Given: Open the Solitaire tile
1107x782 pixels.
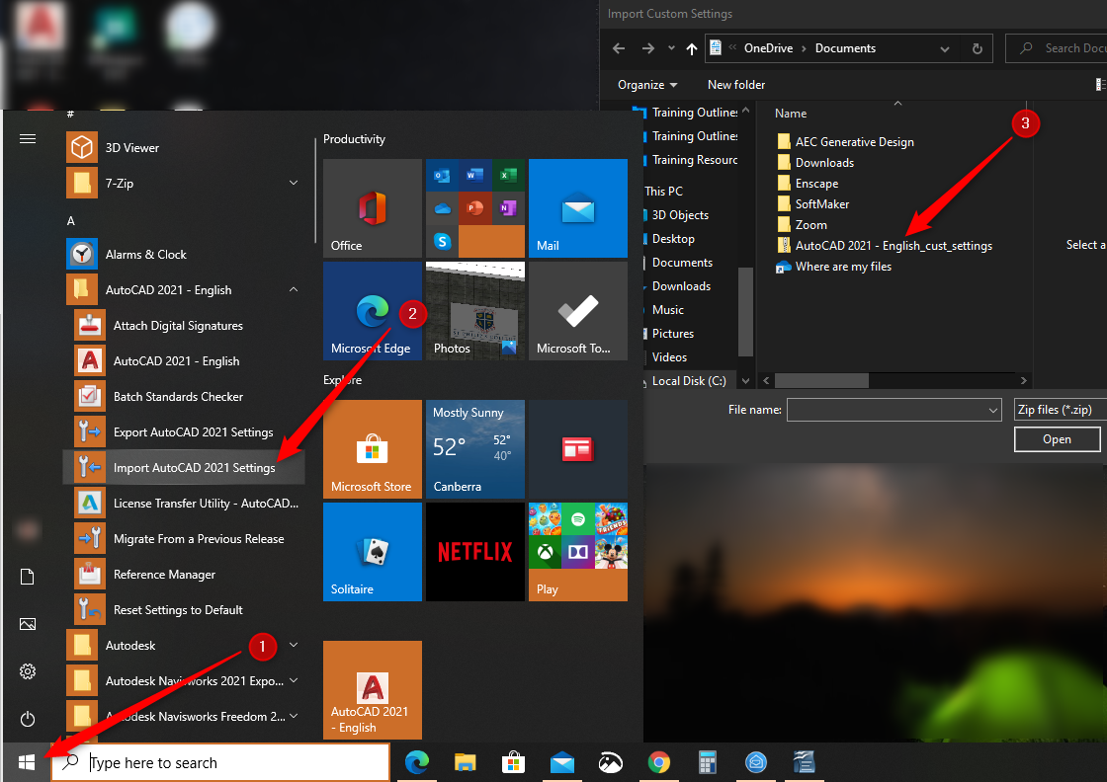Looking at the screenshot, I should (372, 552).
